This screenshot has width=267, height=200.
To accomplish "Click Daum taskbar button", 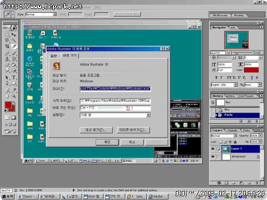I will click(28, 196).
